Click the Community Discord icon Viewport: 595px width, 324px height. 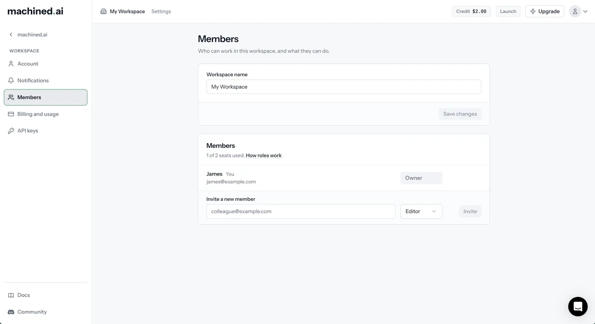coord(11,312)
